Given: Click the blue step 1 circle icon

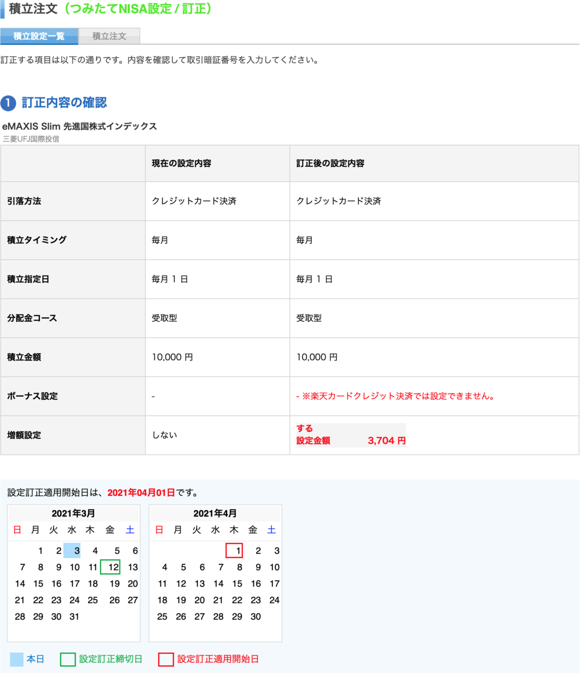Looking at the screenshot, I should [7, 102].
